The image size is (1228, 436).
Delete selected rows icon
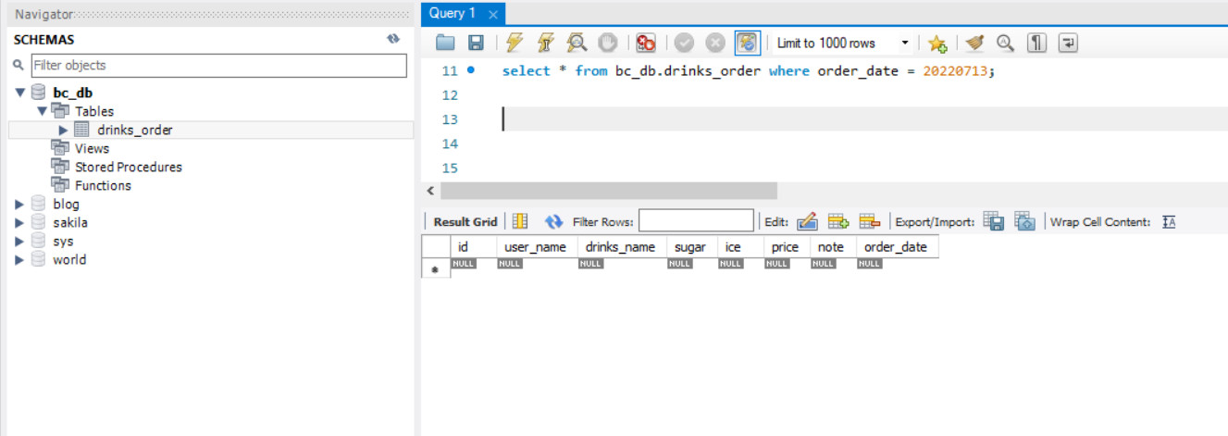coord(869,221)
